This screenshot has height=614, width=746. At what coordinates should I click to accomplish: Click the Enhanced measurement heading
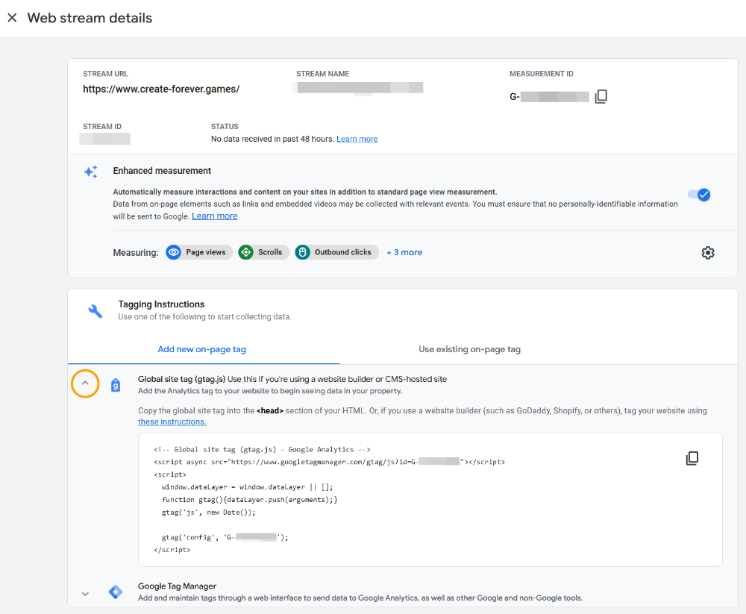tap(162, 170)
